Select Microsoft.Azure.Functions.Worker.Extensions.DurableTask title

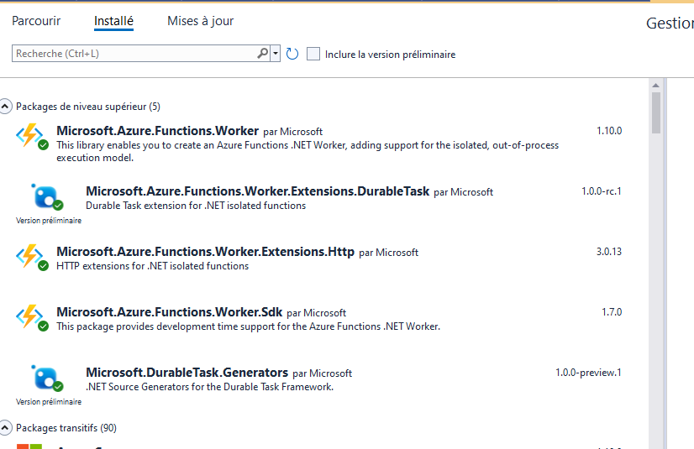(x=258, y=191)
